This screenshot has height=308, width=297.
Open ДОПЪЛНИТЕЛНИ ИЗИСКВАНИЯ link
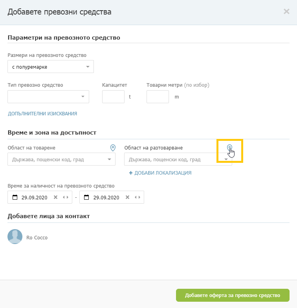click(42, 113)
